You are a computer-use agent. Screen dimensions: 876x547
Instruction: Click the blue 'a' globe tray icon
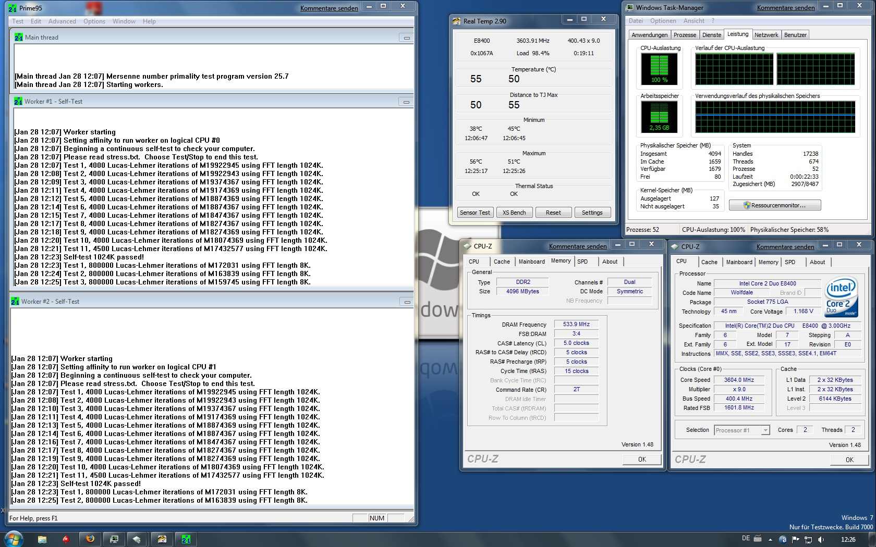click(783, 540)
